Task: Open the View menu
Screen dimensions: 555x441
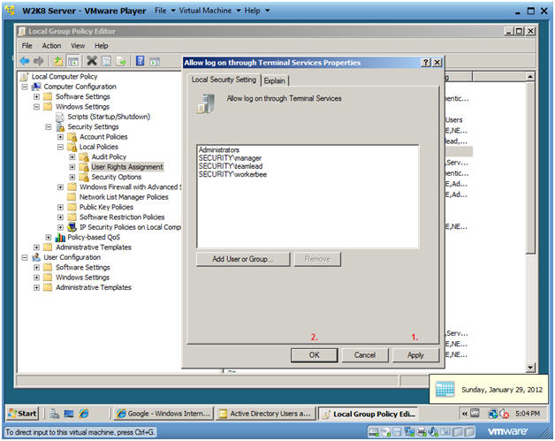Action: point(78,46)
